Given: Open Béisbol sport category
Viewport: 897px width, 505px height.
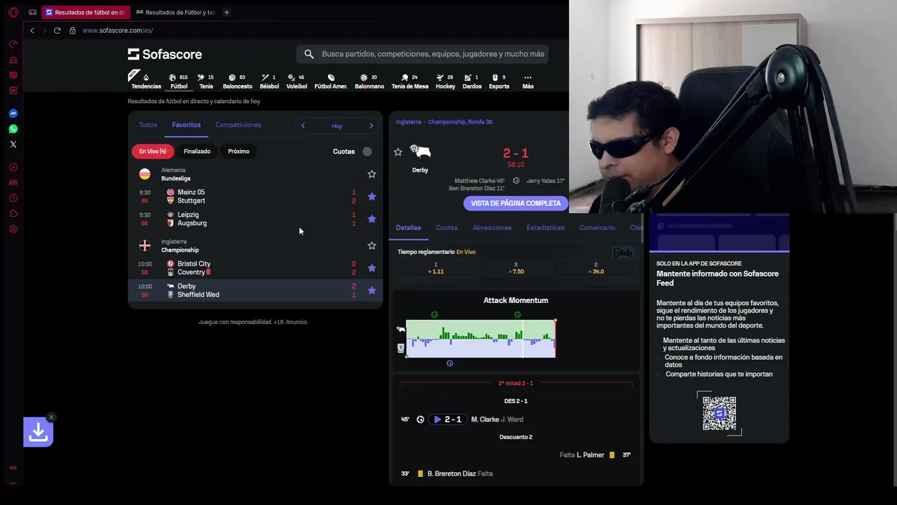Looking at the screenshot, I should (x=269, y=81).
